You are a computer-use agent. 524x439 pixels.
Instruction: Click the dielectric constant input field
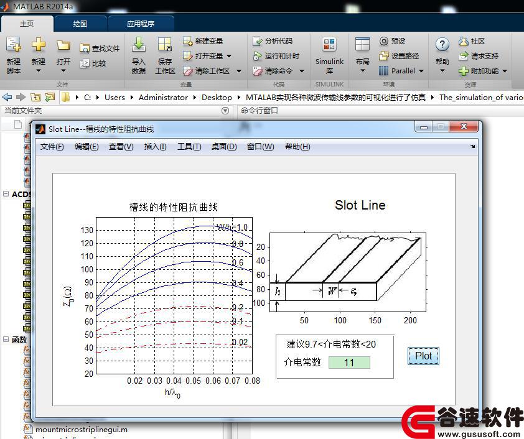tap(349, 363)
